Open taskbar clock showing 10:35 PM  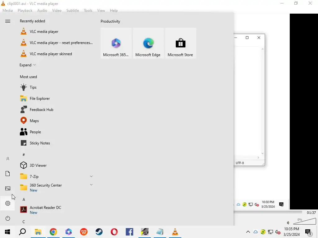point(292,232)
